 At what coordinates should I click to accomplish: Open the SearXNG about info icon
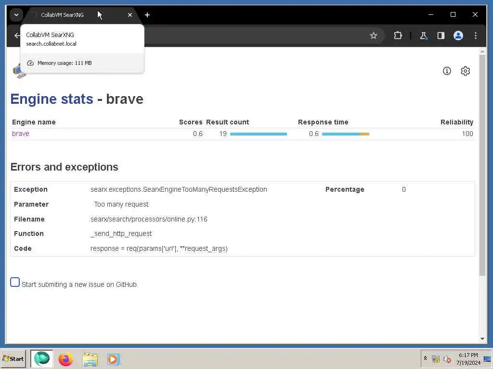(x=446, y=71)
